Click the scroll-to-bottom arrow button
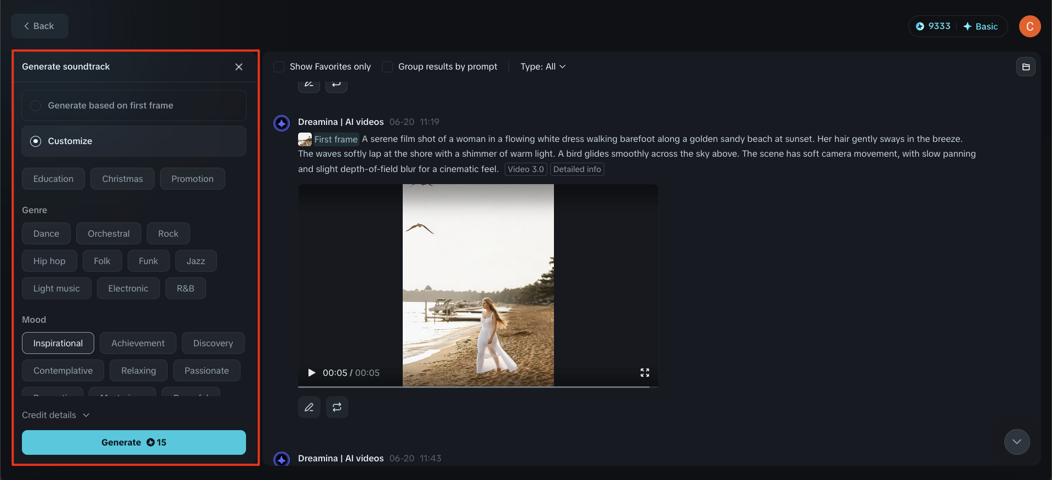 tap(1017, 442)
